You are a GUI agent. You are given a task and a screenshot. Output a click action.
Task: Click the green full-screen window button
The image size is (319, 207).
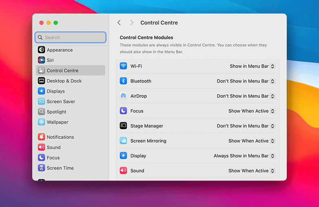[56, 23]
